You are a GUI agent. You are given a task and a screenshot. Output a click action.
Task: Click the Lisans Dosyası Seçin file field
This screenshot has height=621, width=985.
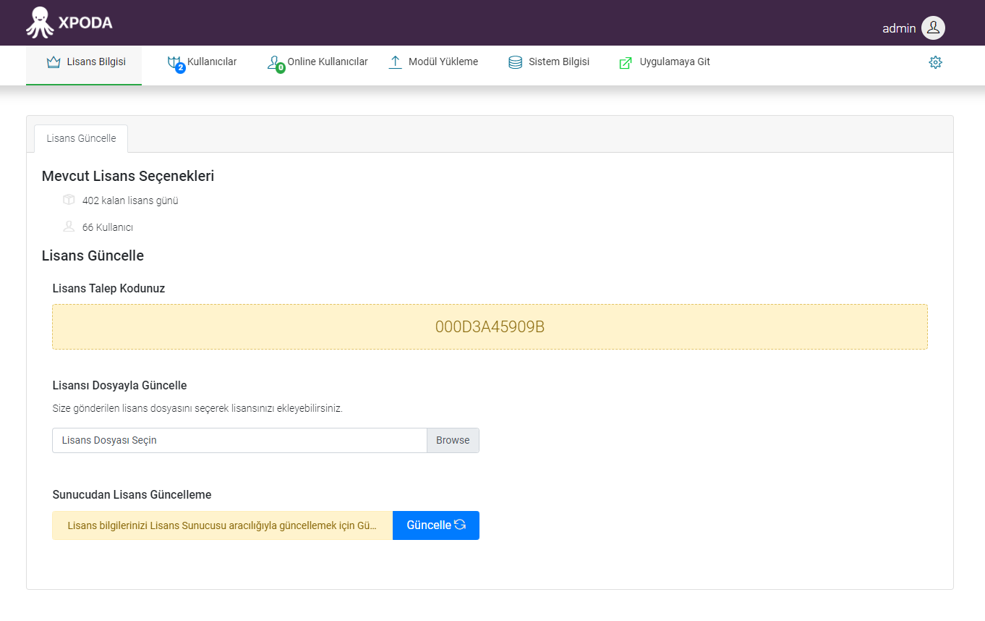coord(239,440)
